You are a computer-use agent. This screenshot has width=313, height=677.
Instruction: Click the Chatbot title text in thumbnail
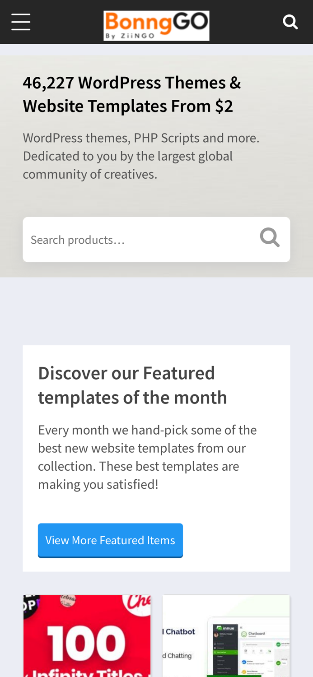(179, 631)
